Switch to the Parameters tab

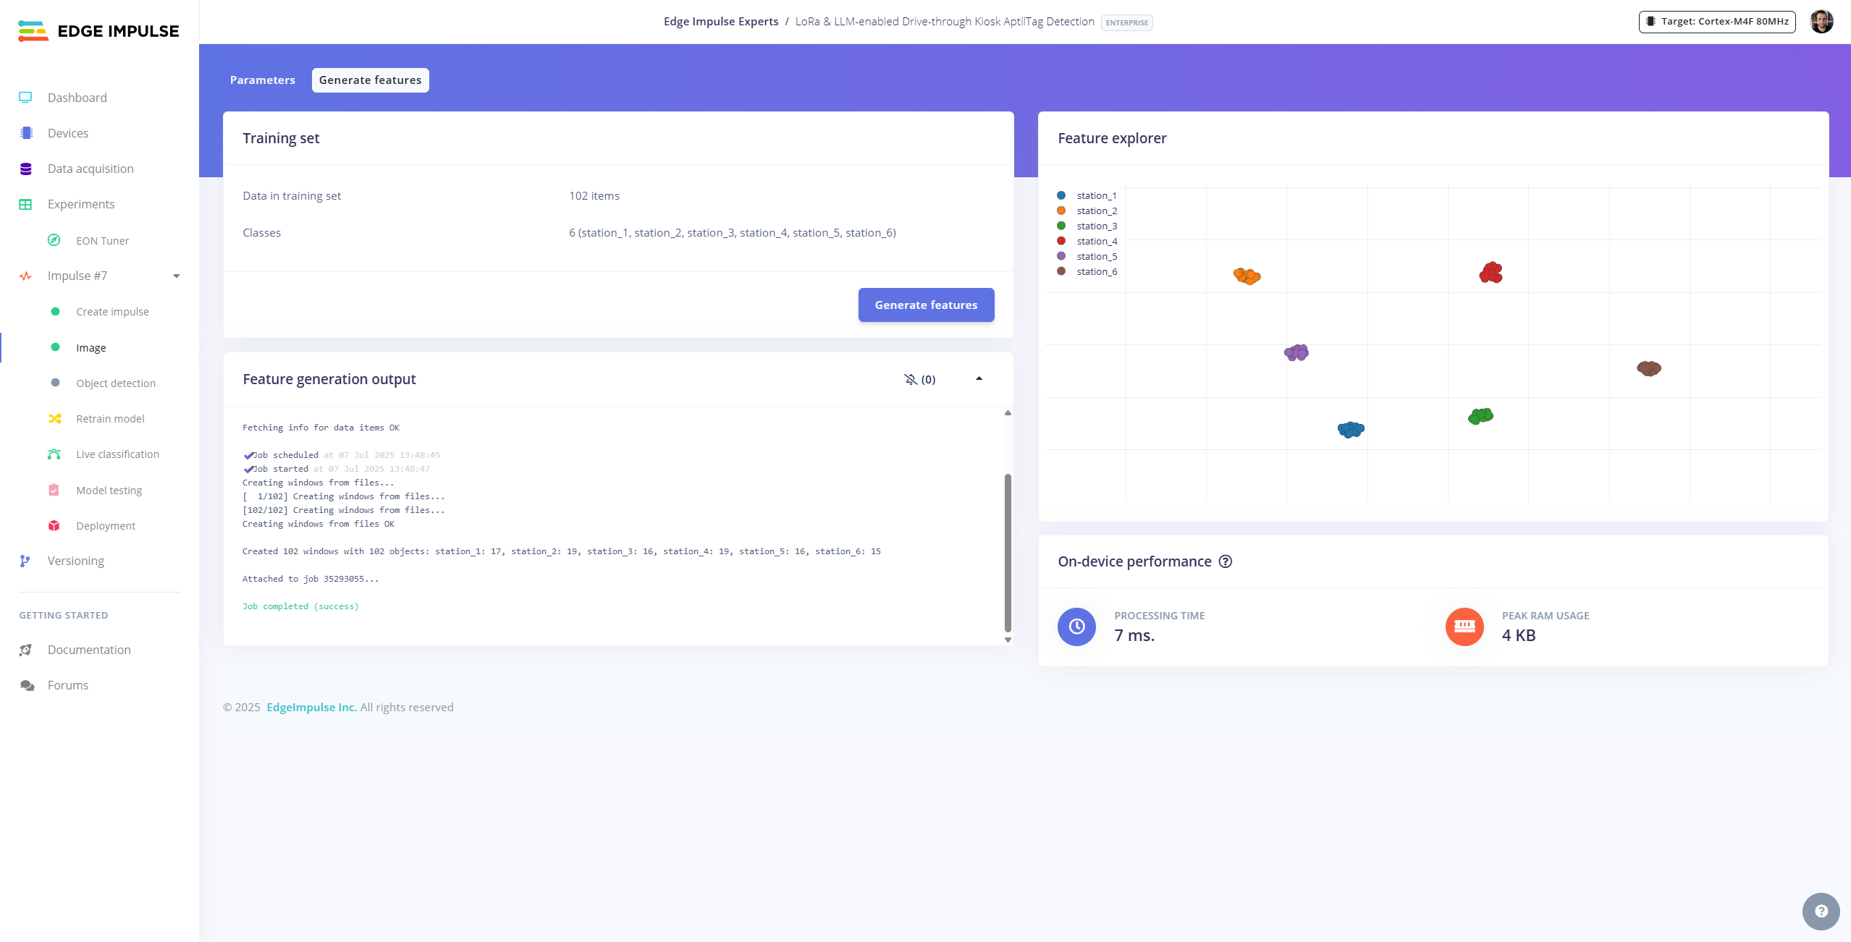point(262,80)
